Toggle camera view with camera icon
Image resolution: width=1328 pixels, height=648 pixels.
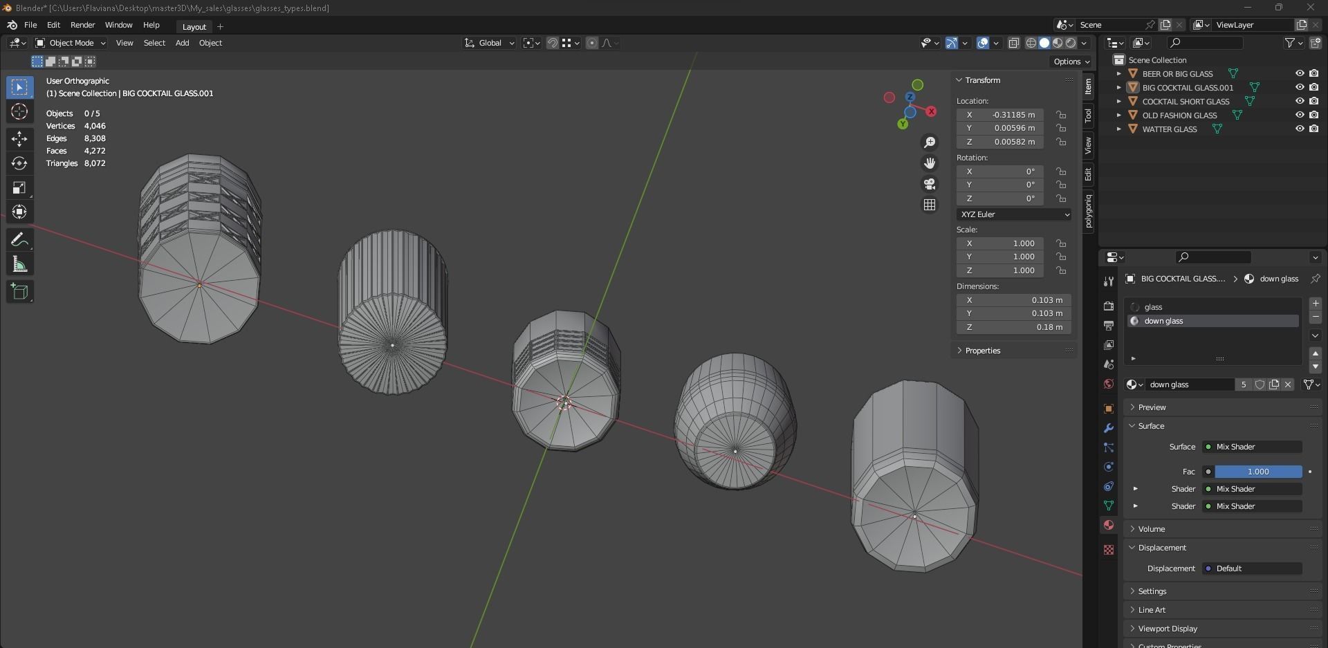930,184
